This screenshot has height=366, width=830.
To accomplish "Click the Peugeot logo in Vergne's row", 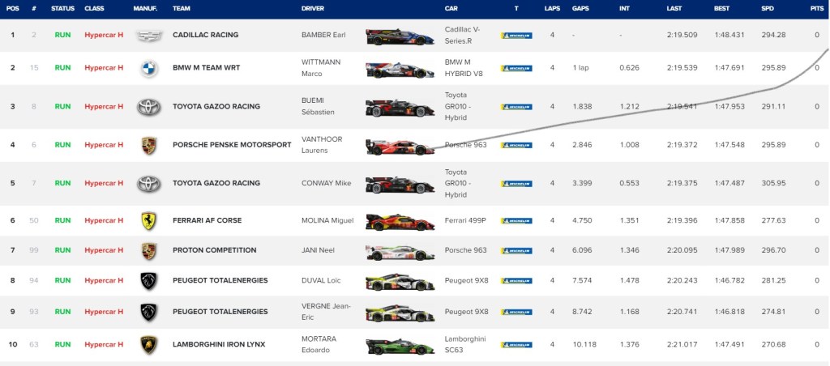I will 149,312.
